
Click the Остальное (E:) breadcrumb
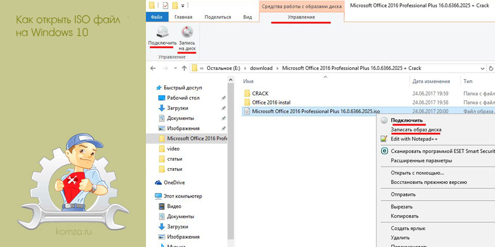click(x=223, y=68)
